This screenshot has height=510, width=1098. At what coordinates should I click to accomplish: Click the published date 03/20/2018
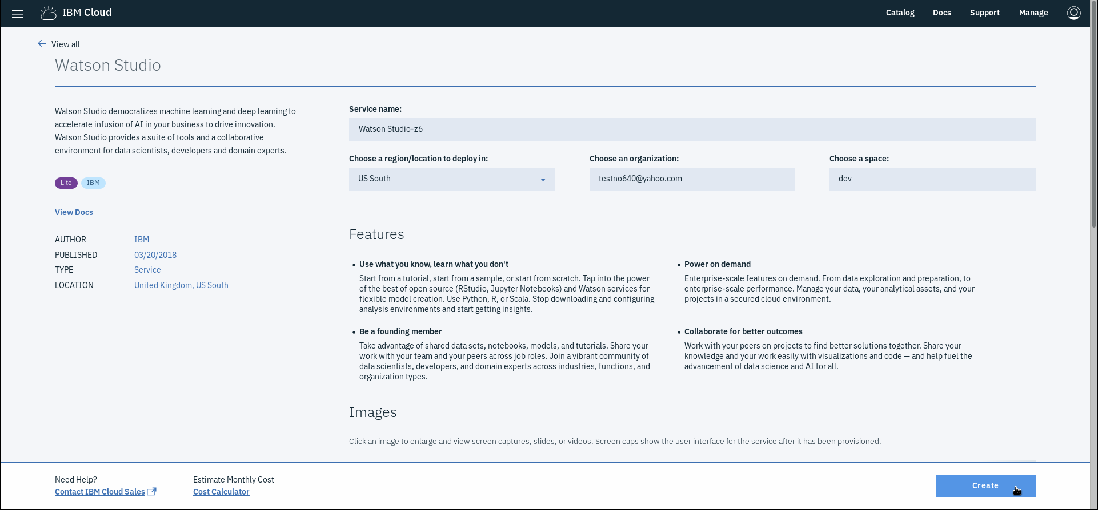pyautogui.click(x=155, y=255)
